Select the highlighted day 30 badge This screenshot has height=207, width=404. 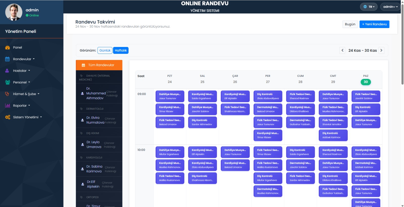366,82
